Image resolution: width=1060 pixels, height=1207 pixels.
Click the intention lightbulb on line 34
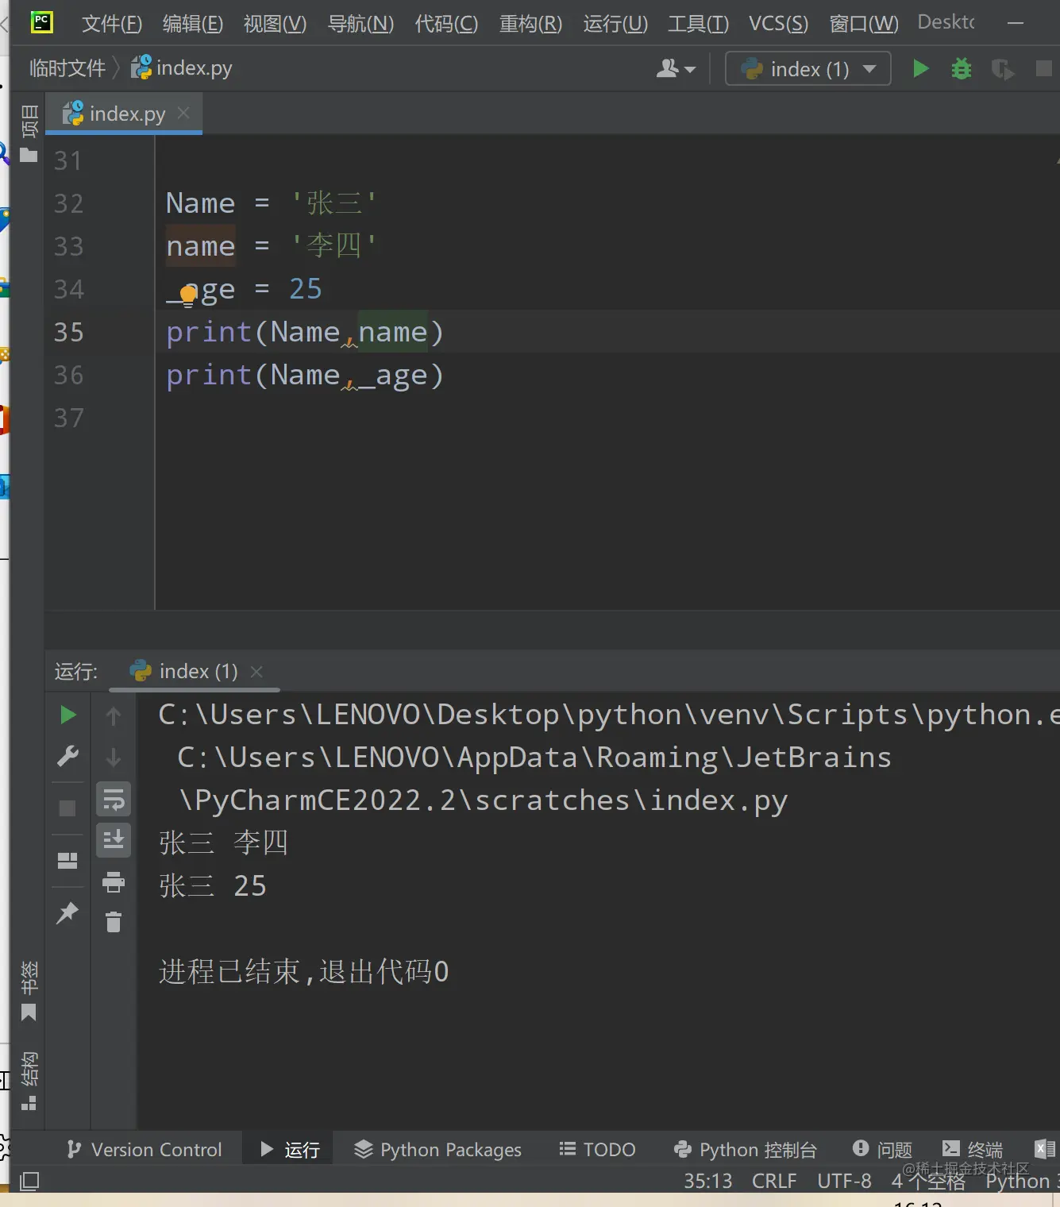[188, 295]
